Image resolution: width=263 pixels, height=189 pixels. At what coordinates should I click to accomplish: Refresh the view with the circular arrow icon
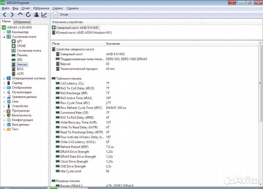point(28,15)
